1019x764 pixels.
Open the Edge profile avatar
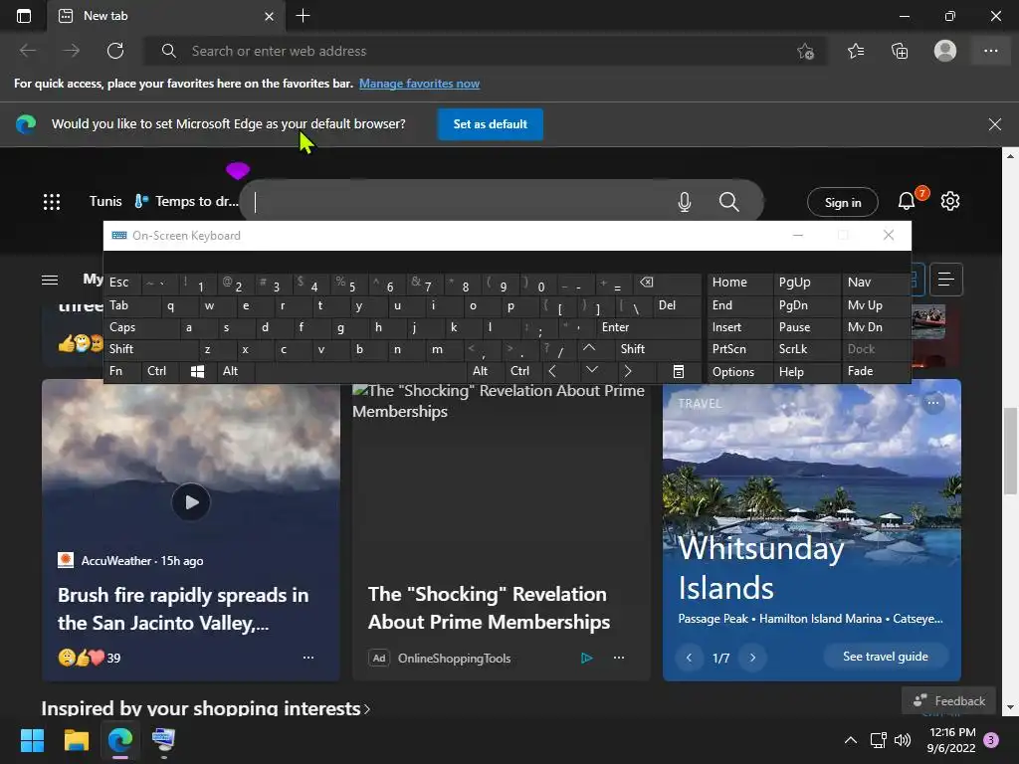tap(945, 51)
